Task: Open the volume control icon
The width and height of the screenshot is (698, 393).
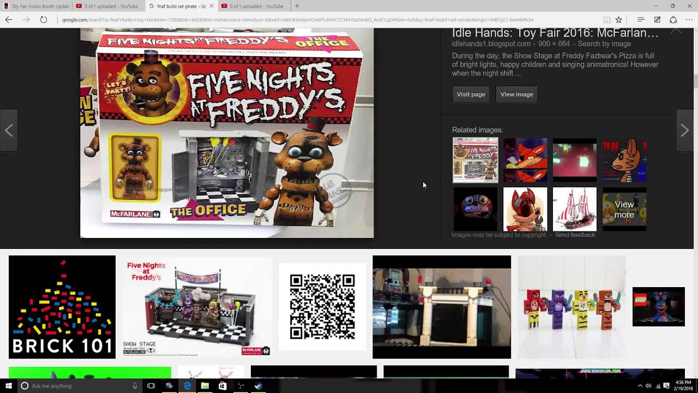Action: [648, 386]
